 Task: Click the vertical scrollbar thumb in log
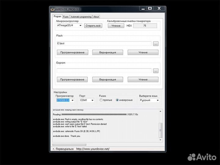[160, 130]
